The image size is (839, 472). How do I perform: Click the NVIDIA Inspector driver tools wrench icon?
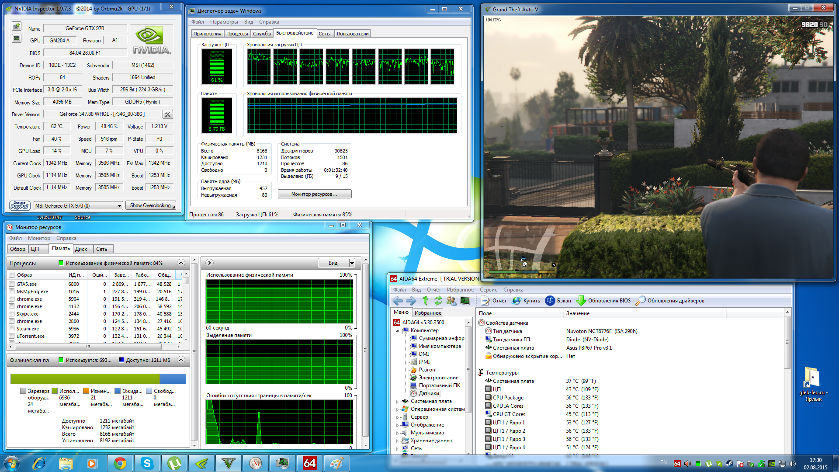[167, 115]
